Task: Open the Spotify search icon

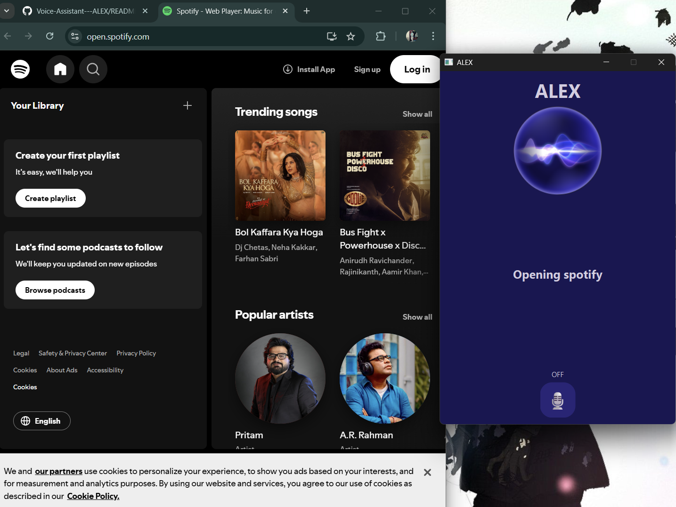Action: 93,69
